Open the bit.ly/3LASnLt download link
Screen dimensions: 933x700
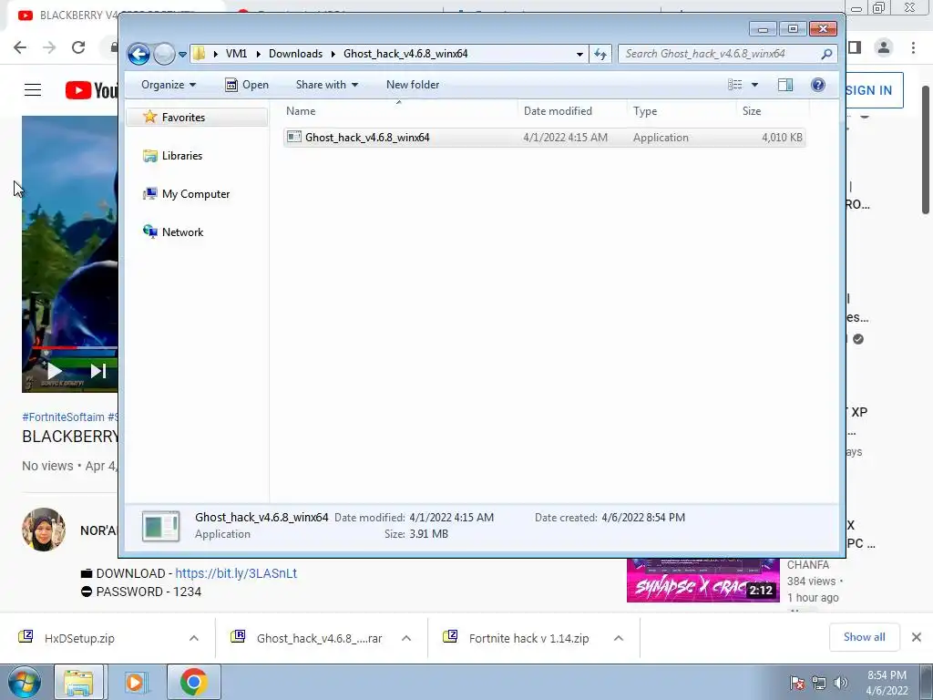236,573
